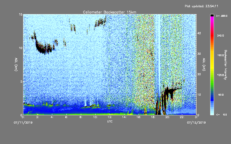Click the '10:' hour tick on time axis
The height and width of the screenshot is (144, 231).
[x=95, y=117]
